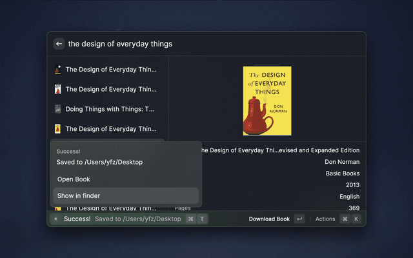The width and height of the screenshot is (413, 258).
Task: Select the Doing Things with Things result
Action: pyautogui.click(x=110, y=109)
